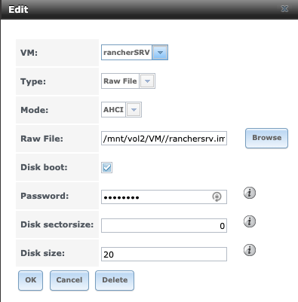Click the AHCI mode text box
Viewport: 298px width, 302px height.
point(113,110)
